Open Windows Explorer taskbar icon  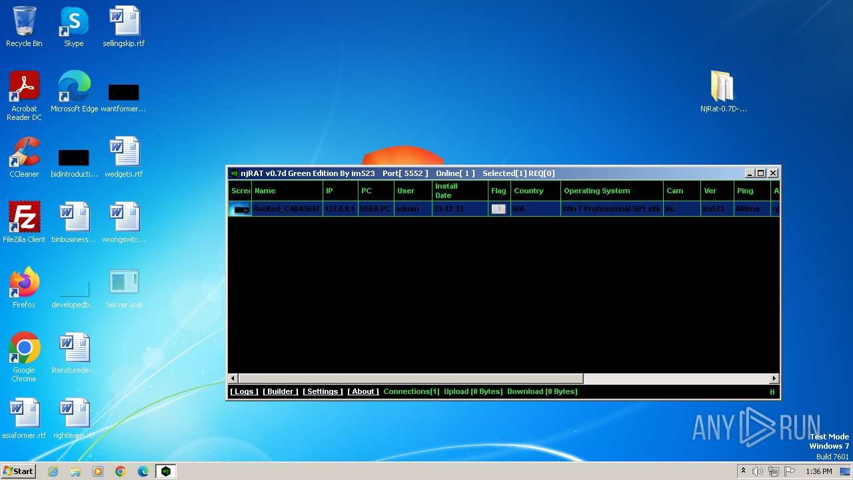(x=75, y=471)
